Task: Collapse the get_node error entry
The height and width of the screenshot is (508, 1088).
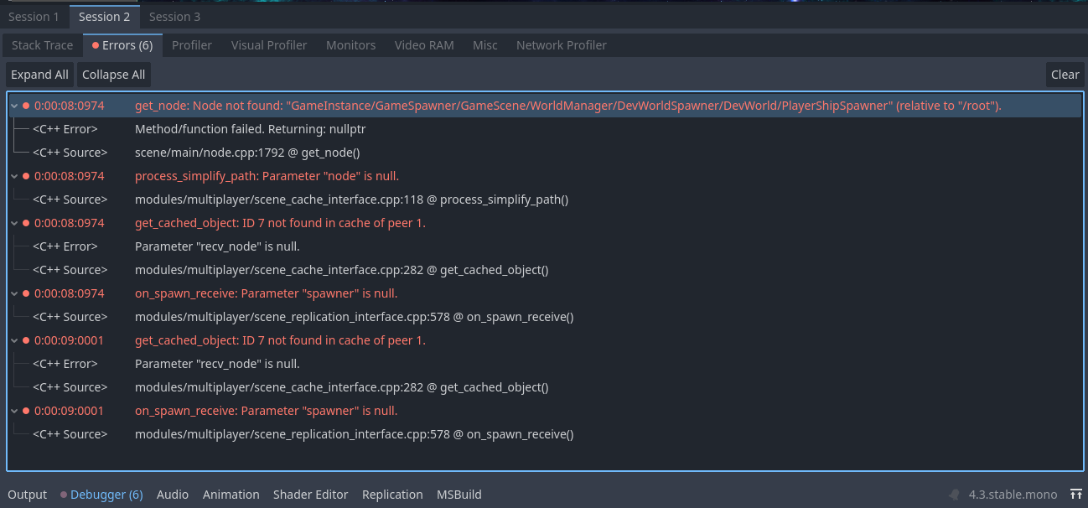Action: [14, 106]
